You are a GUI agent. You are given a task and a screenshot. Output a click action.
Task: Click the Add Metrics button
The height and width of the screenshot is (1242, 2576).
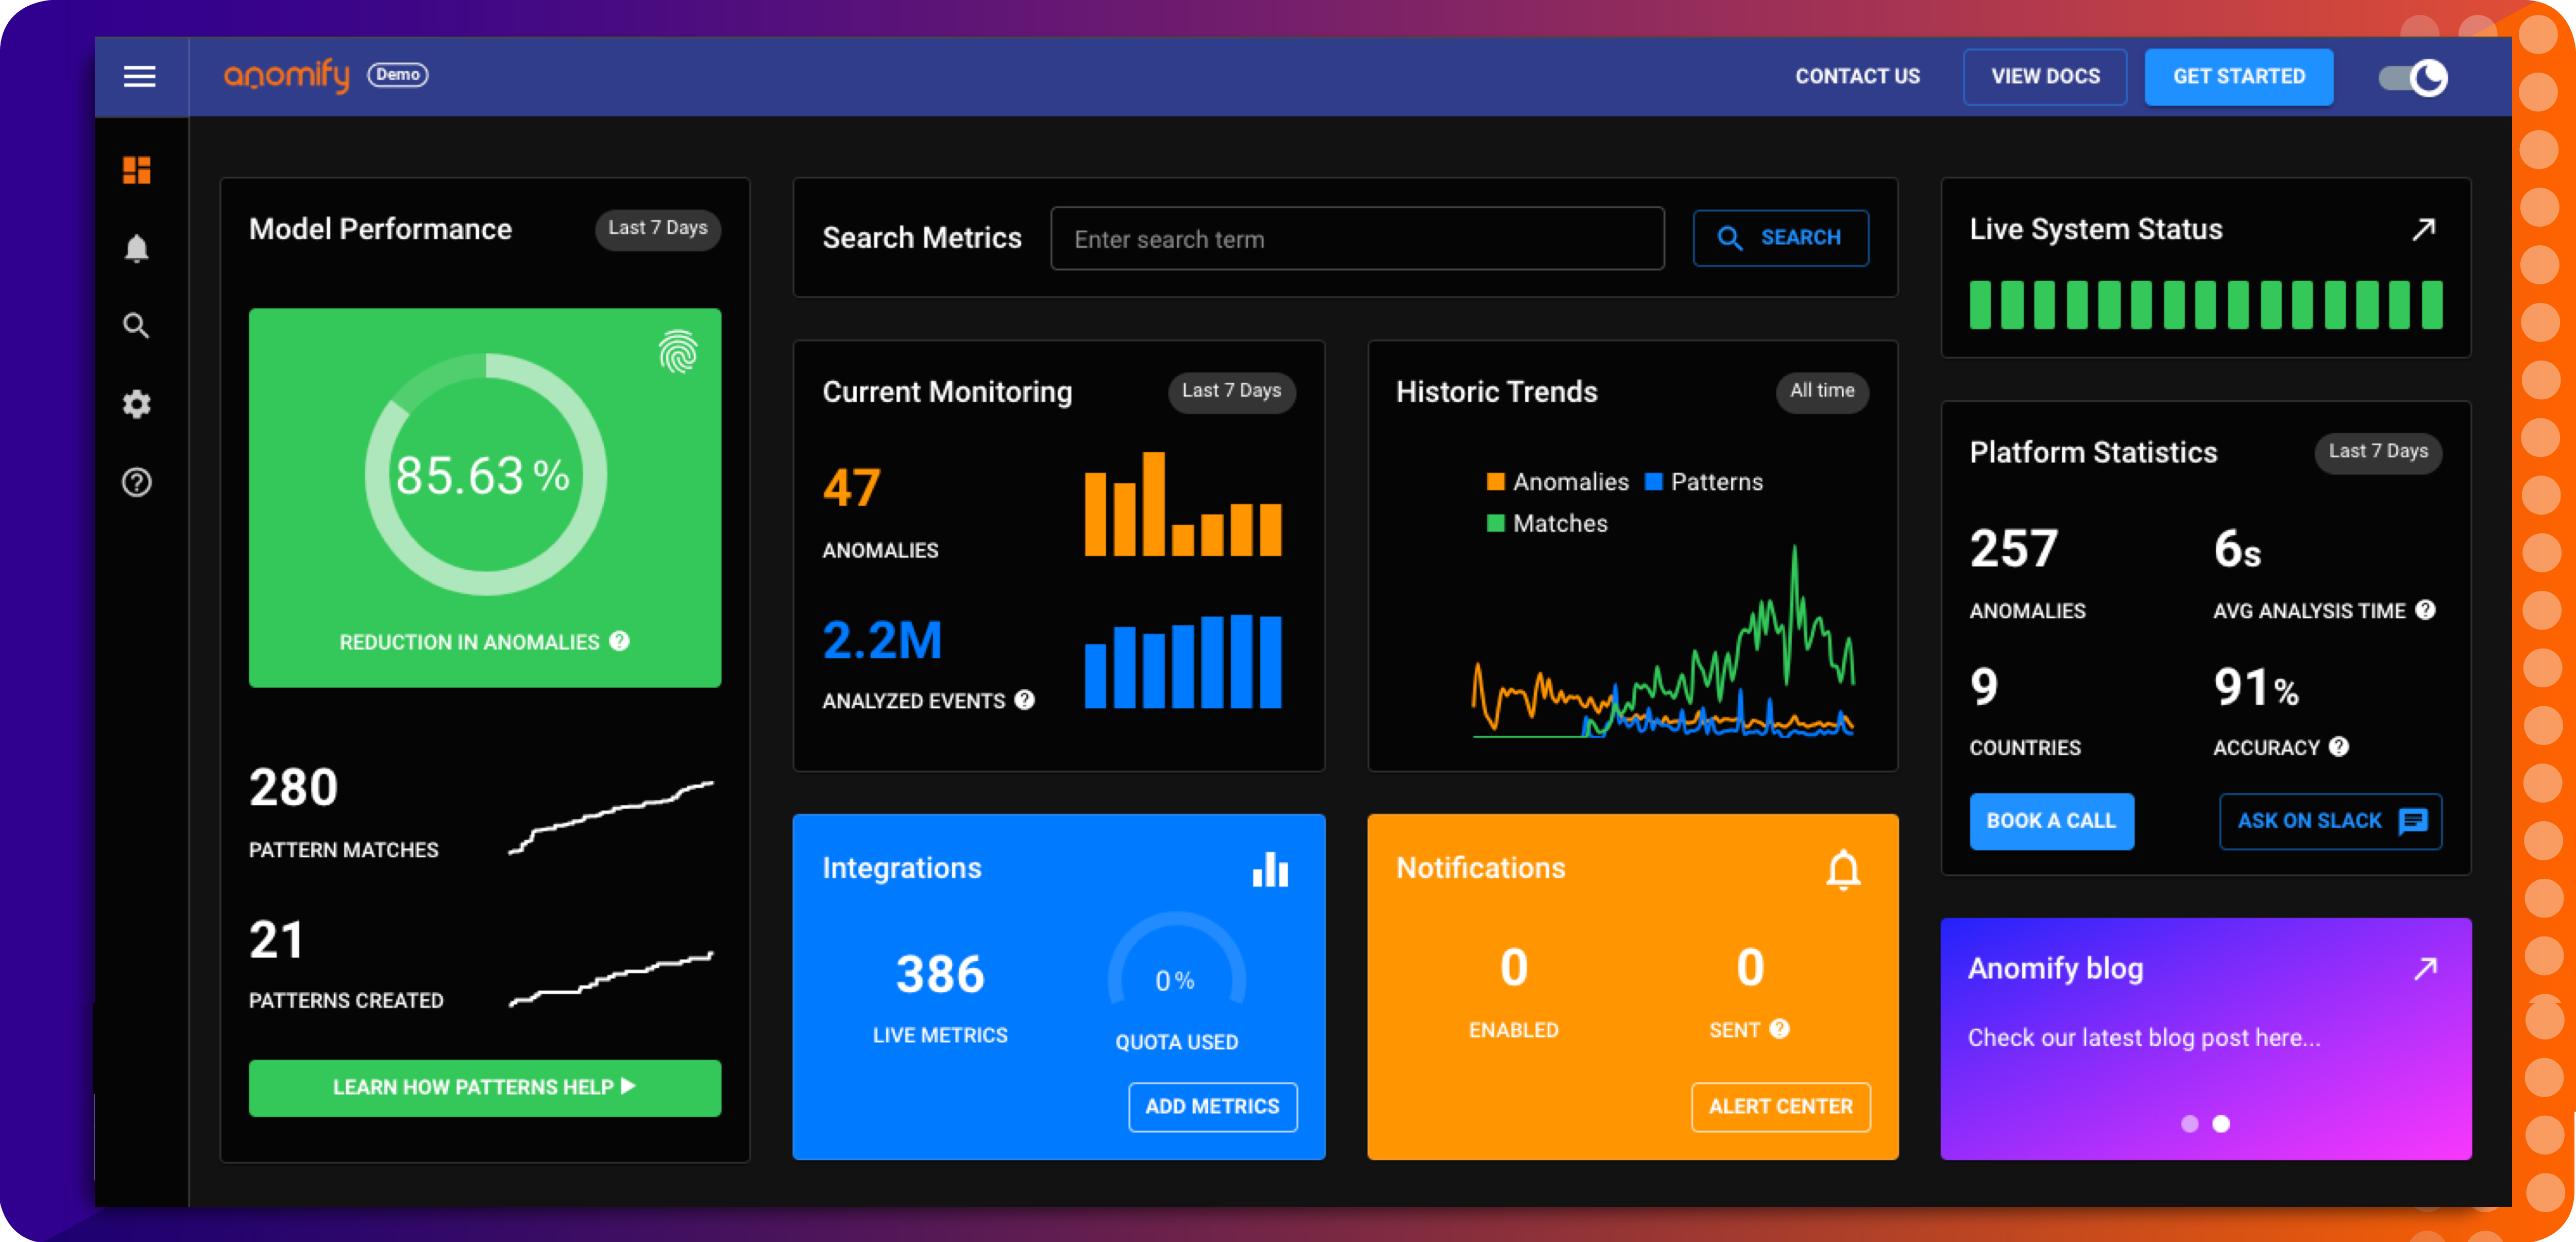1212,1107
